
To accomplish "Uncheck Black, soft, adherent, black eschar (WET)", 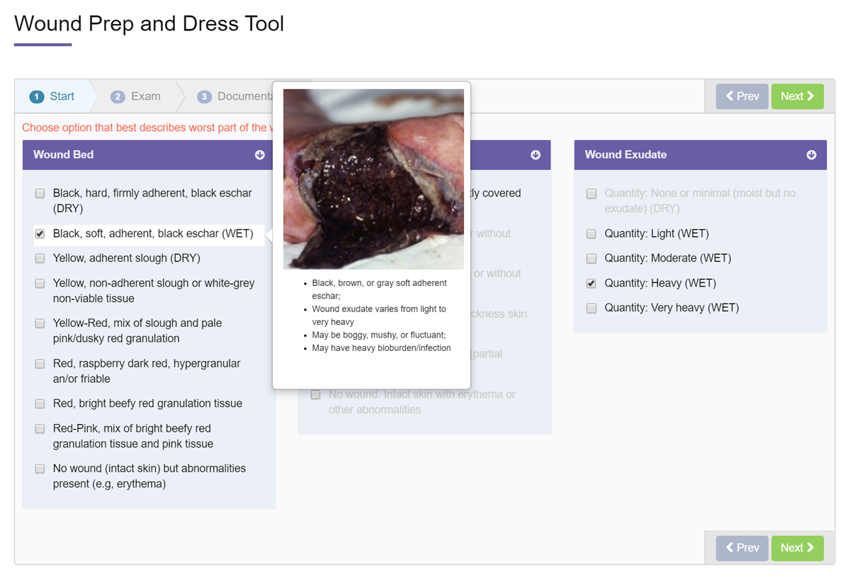I will point(40,234).
